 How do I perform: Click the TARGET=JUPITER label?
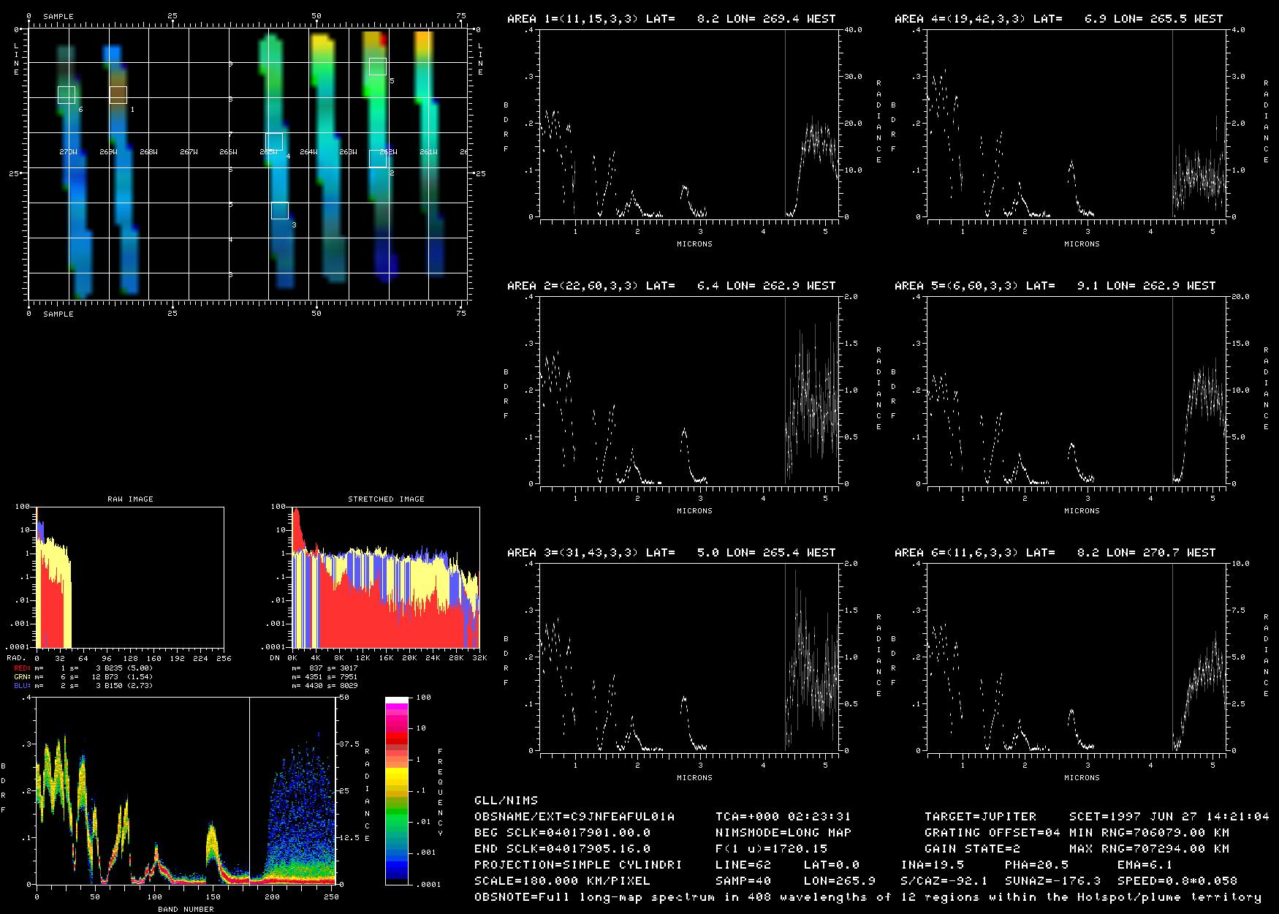[x=980, y=817]
